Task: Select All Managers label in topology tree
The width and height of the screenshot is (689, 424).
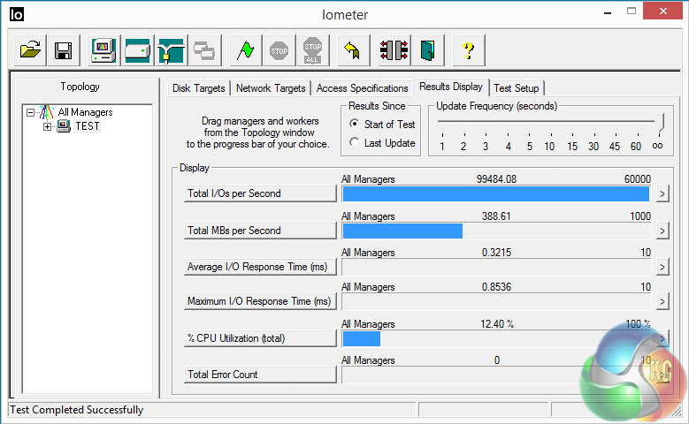Action: [85, 112]
